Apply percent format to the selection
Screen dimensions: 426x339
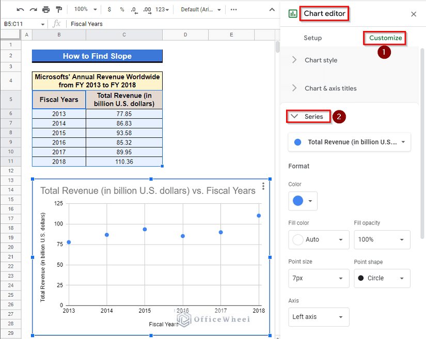coord(121,9)
